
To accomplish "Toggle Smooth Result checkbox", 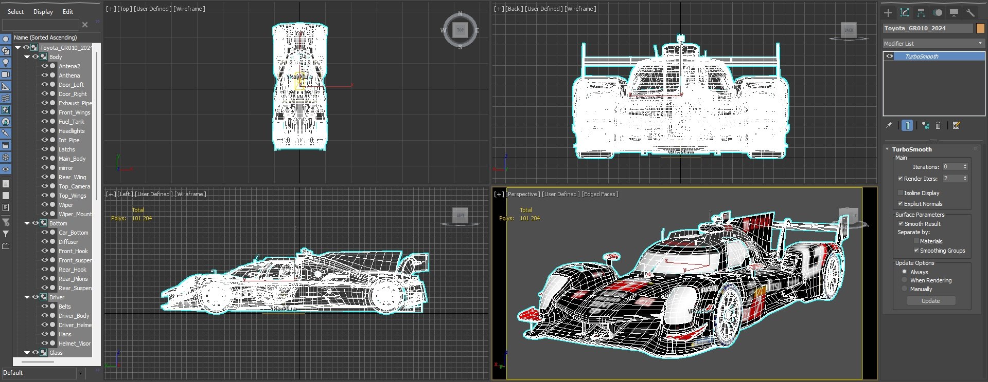I will pos(901,224).
